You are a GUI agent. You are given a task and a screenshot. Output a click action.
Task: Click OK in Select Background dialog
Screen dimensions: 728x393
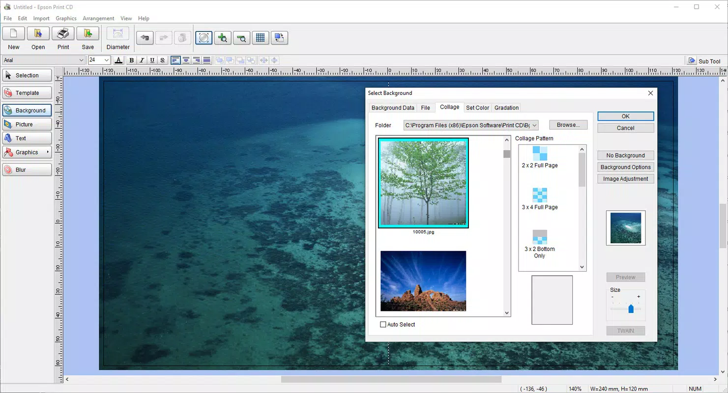626,116
